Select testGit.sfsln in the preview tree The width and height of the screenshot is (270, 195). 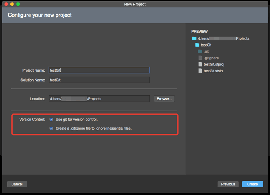tap(213, 71)
